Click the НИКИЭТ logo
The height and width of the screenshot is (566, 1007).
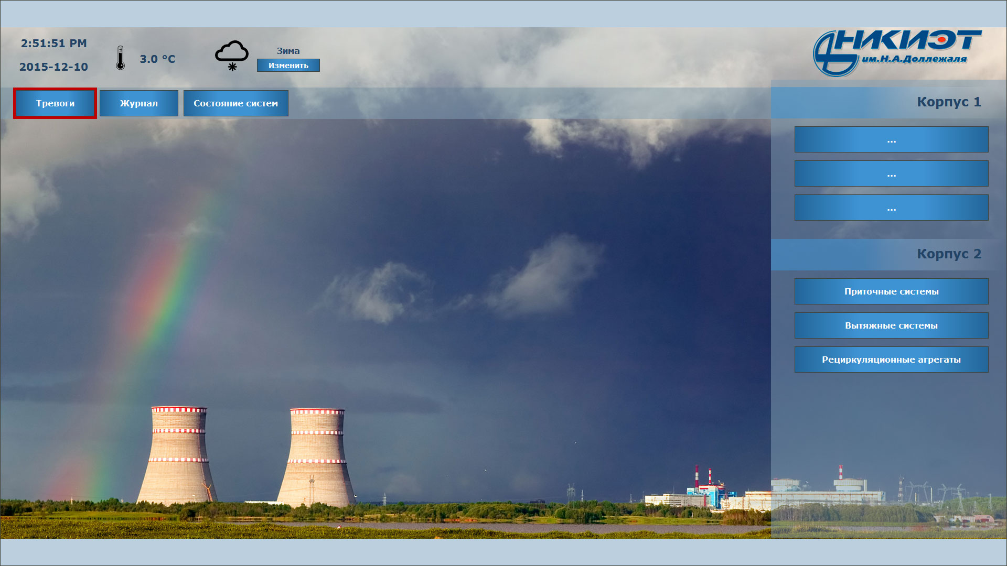click(897, 52)
